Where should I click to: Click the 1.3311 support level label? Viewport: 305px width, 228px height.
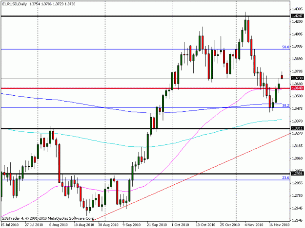[x=297, y=128]
